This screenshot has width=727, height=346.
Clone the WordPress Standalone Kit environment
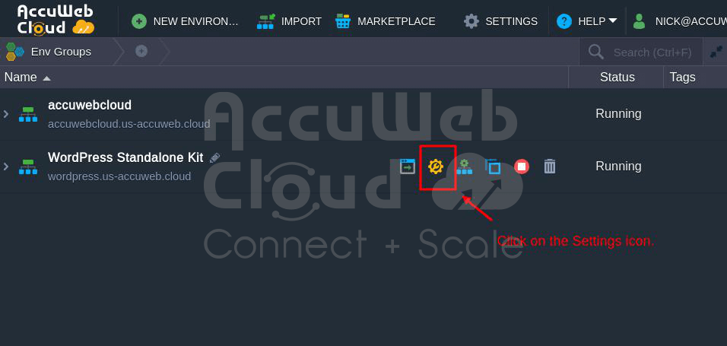tap(493, 166)
